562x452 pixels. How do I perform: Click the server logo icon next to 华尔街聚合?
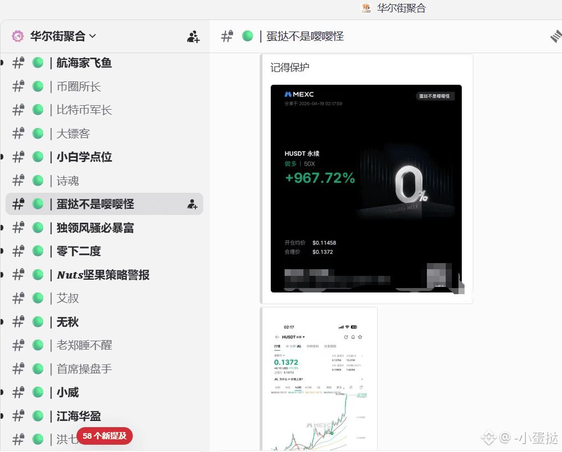[18, 36]
